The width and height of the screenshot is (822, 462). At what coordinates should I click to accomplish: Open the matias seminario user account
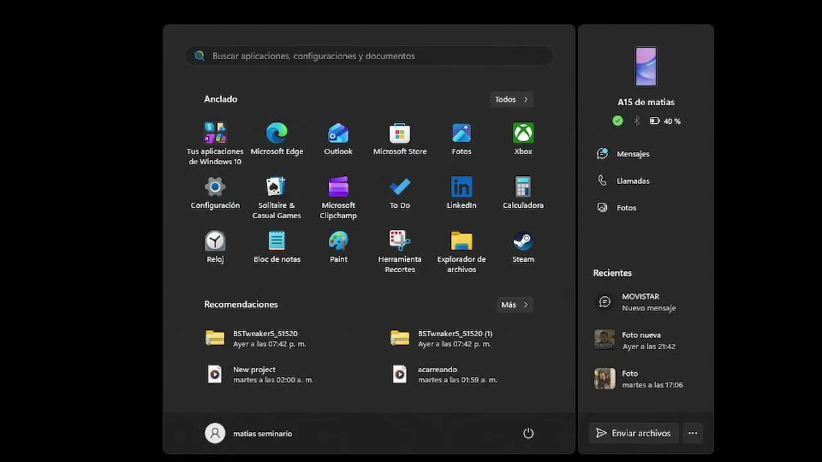(x=249, y=433)
